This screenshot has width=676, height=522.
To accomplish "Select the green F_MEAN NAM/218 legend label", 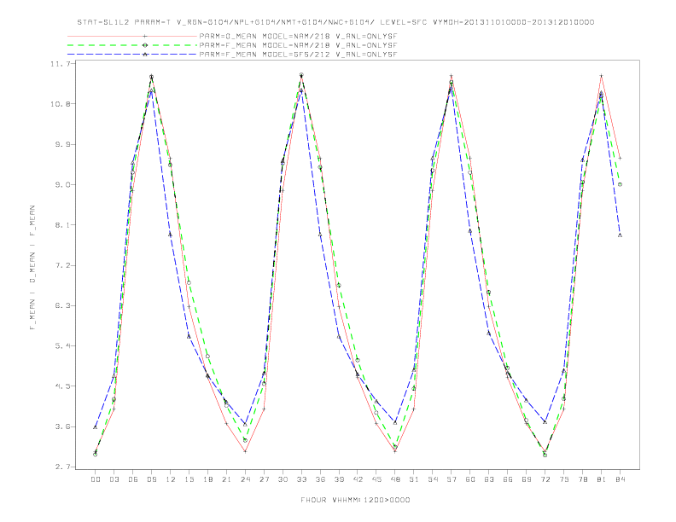I will 298,45.
